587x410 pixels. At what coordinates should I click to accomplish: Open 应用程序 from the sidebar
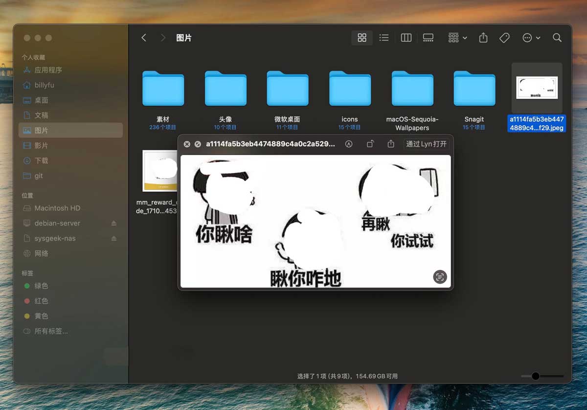pos(48,70)
